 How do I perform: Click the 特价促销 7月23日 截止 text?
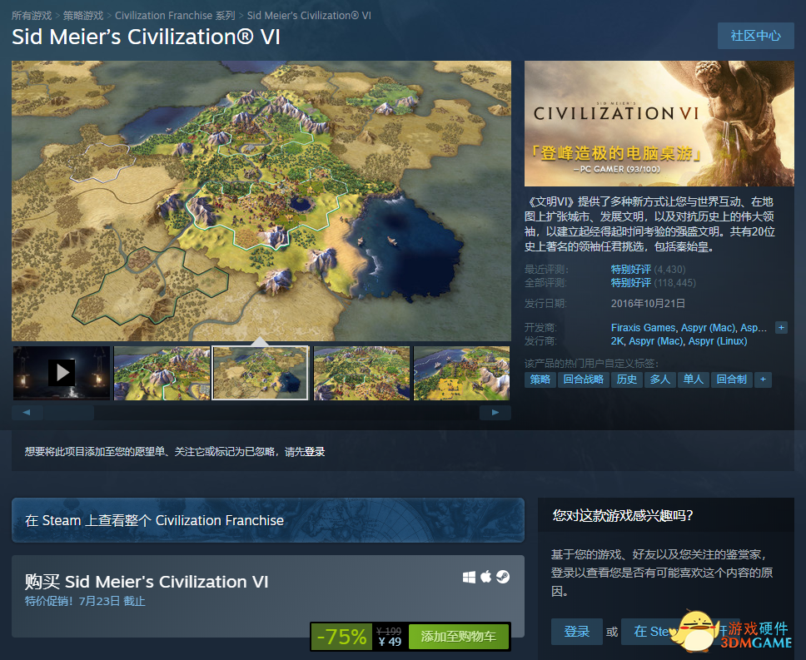click(85, 601)
